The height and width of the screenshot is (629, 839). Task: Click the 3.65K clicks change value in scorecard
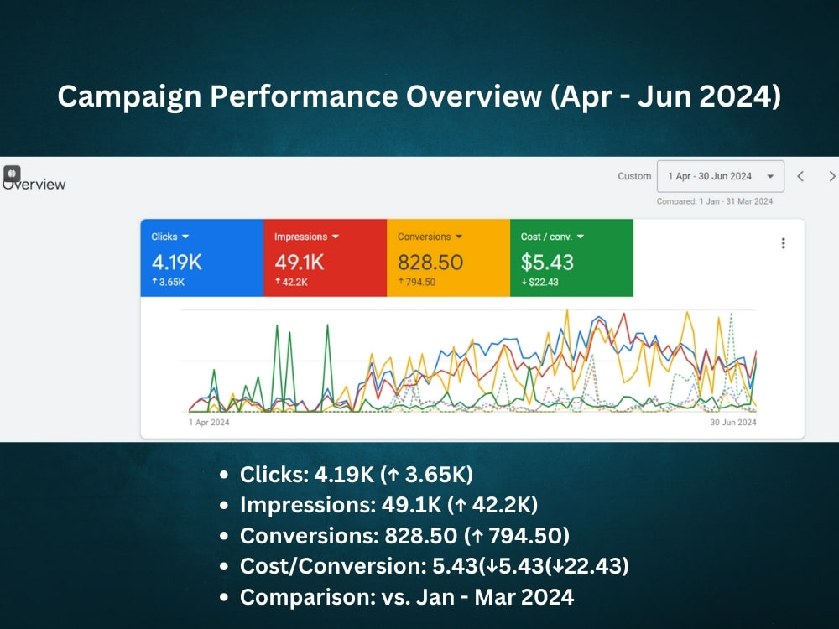pos(169,282)
